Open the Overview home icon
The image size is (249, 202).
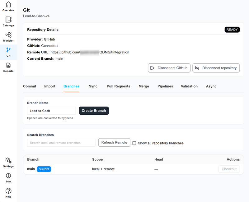pyautogui.click(x=8, y=4)
